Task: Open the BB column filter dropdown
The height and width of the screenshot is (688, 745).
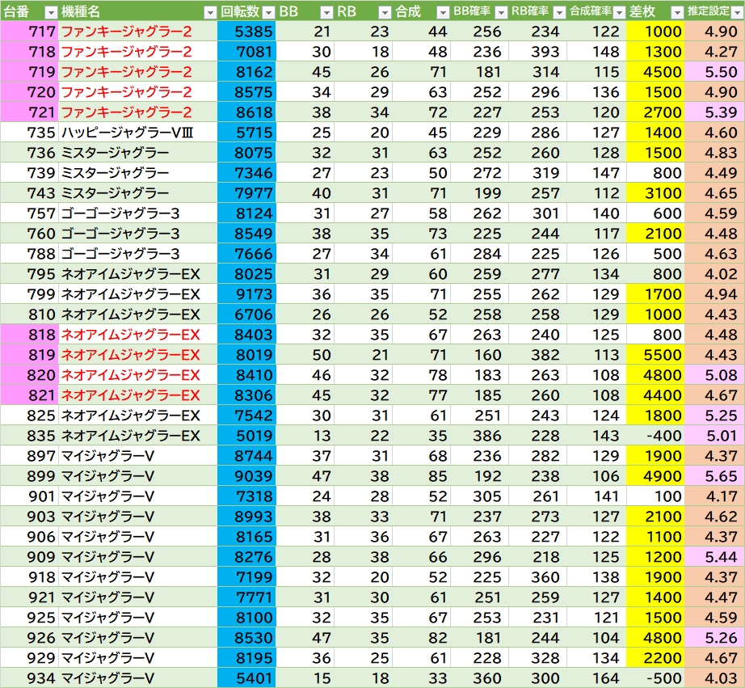Action: [326, 12]
